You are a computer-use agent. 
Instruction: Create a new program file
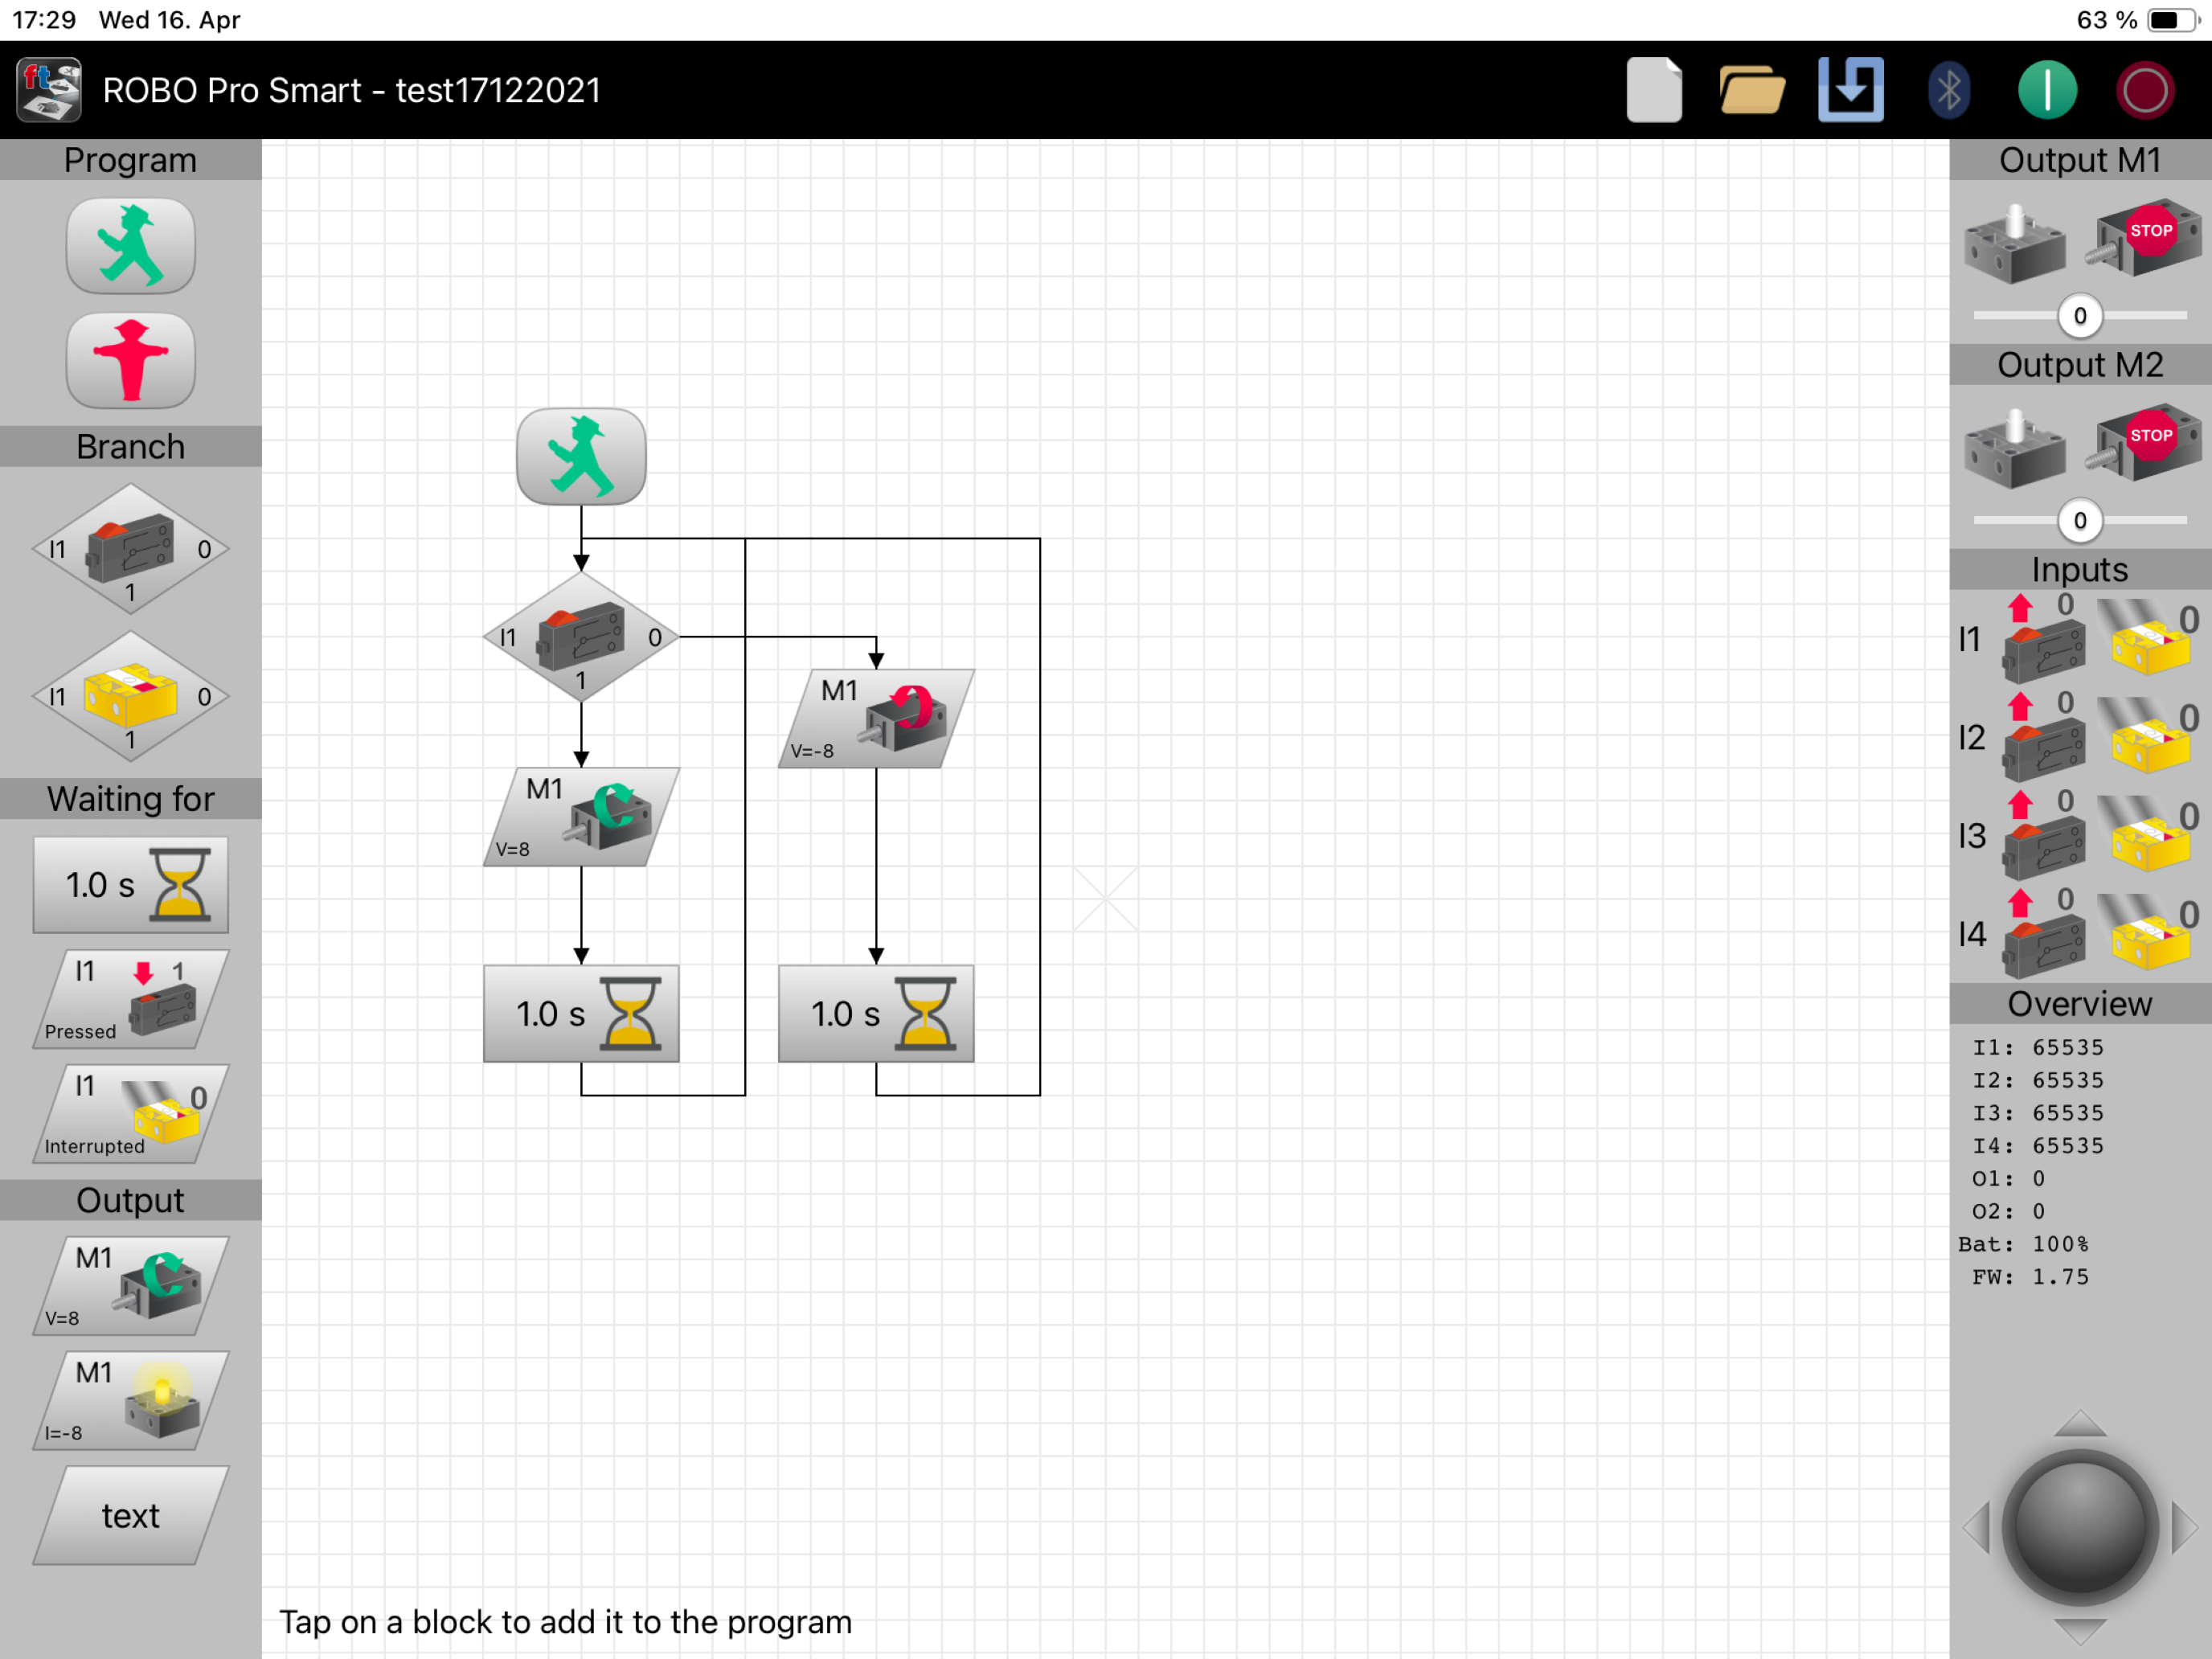tap(1654, 90)
